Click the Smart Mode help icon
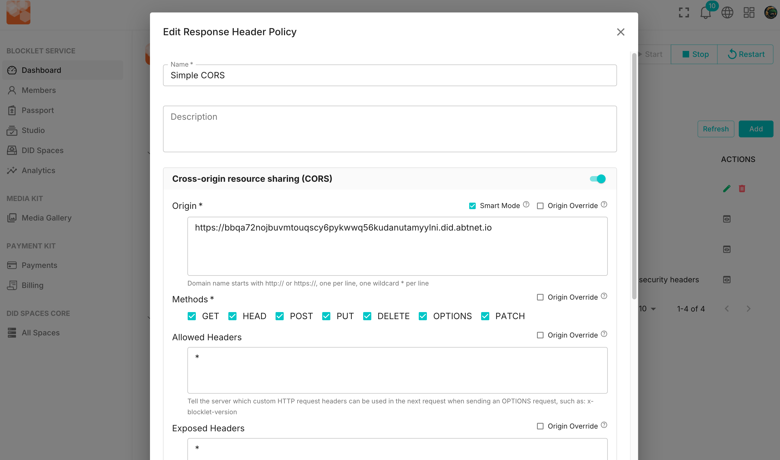 (526, 205)
